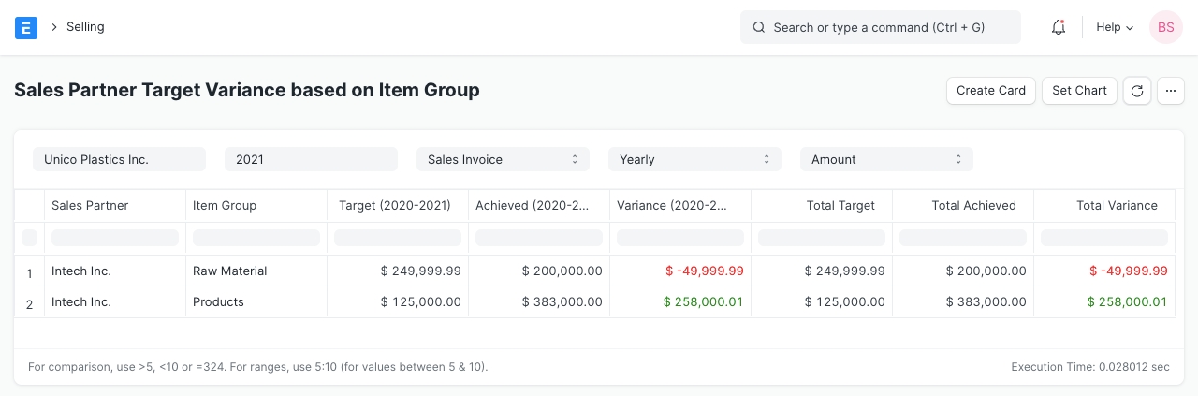Click the Unico Plastics Inc. company field
The image size is (1198, 396).
119,159
